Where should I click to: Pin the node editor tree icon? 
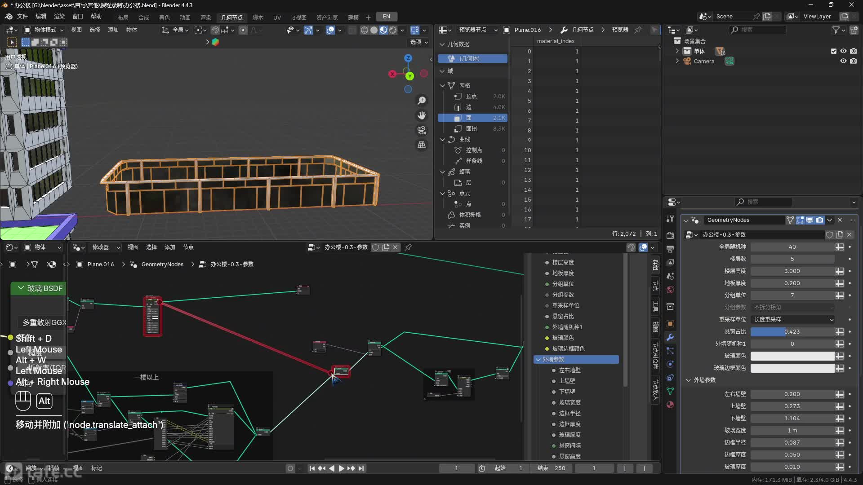pyautogui.click(x=408, y=247)
